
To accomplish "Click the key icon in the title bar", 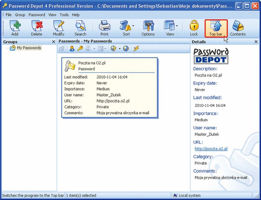I will click(x=5, y=6).
